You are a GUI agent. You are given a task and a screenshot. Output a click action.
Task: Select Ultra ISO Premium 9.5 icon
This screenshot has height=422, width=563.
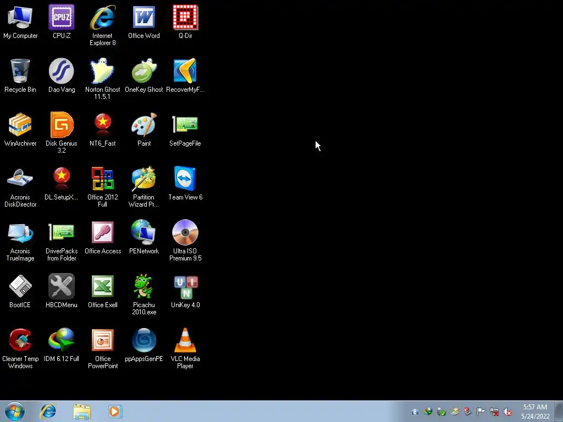[185, 241]
